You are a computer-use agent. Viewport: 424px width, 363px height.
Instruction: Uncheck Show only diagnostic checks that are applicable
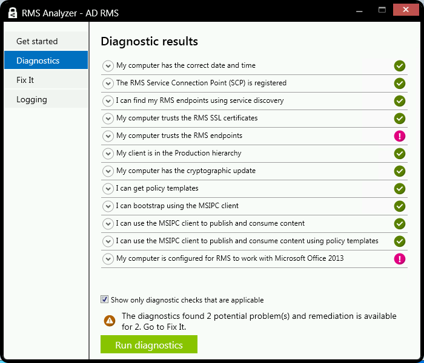pos(105,299)
